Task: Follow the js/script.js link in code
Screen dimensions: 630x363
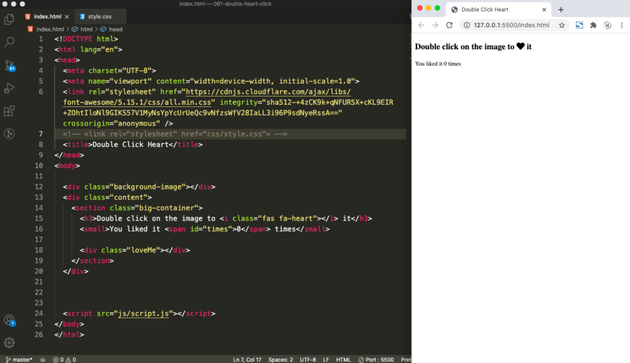Action: pos(143,314)
